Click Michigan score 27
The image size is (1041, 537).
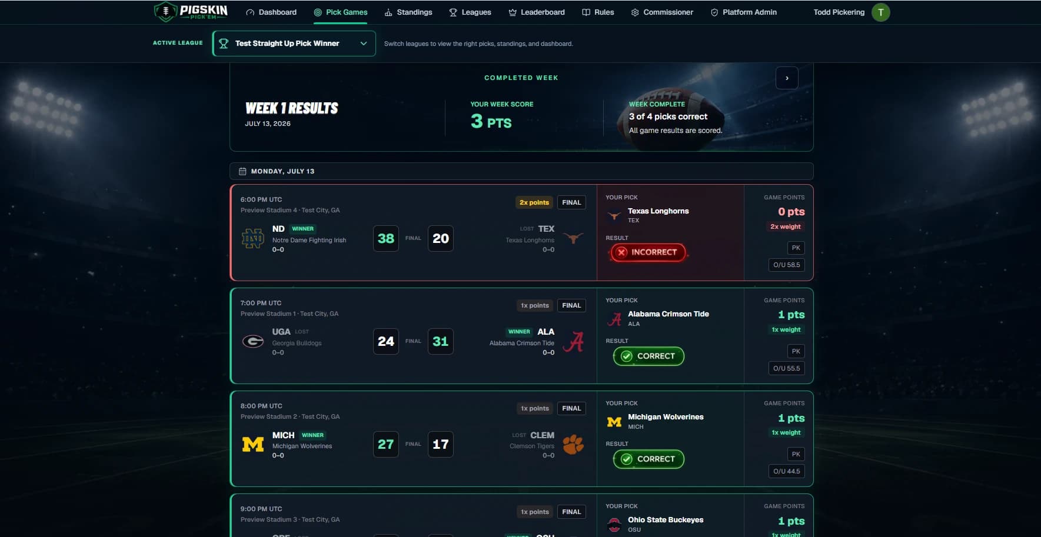[x=386, y=444]
